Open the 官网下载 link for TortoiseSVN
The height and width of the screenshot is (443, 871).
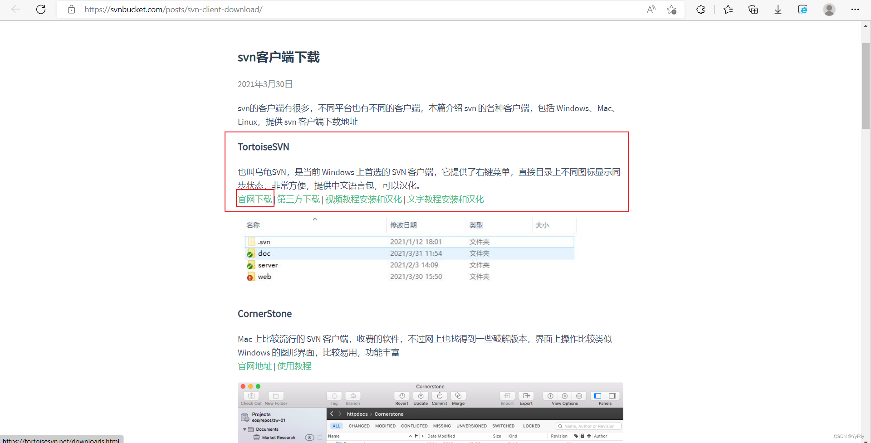pos(255,199)
